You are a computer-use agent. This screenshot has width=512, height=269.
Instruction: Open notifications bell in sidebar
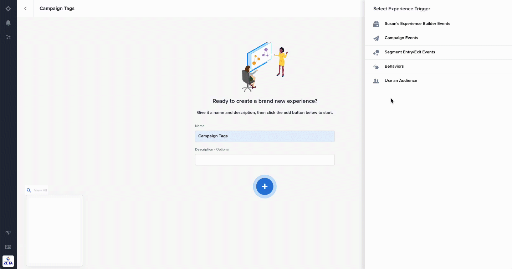click(8, 23)
